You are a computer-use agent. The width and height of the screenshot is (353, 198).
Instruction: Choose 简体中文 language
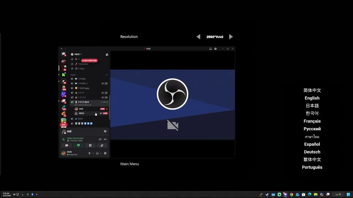pos(312,90)
